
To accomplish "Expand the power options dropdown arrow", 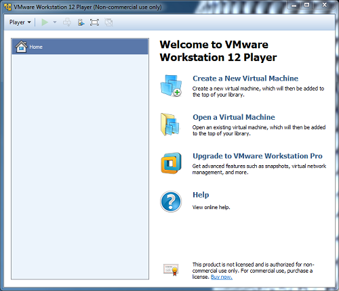I will coord(54,22).
